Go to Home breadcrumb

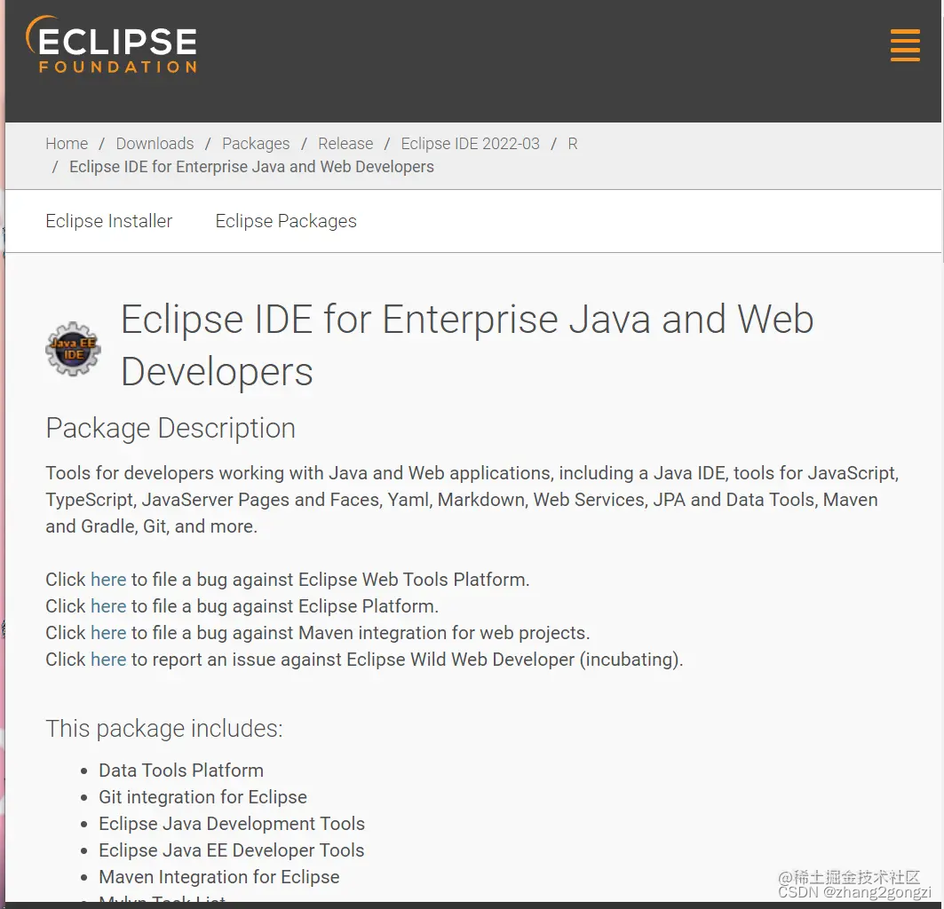point(67,143)
